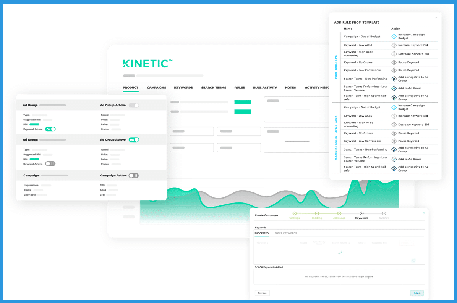Switch to the Notes tab
This screenshot has width=457, height=303.
point(290,88)
